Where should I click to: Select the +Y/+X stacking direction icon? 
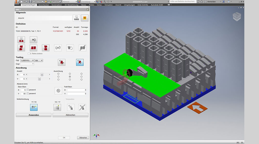click(x=34, y=107)
